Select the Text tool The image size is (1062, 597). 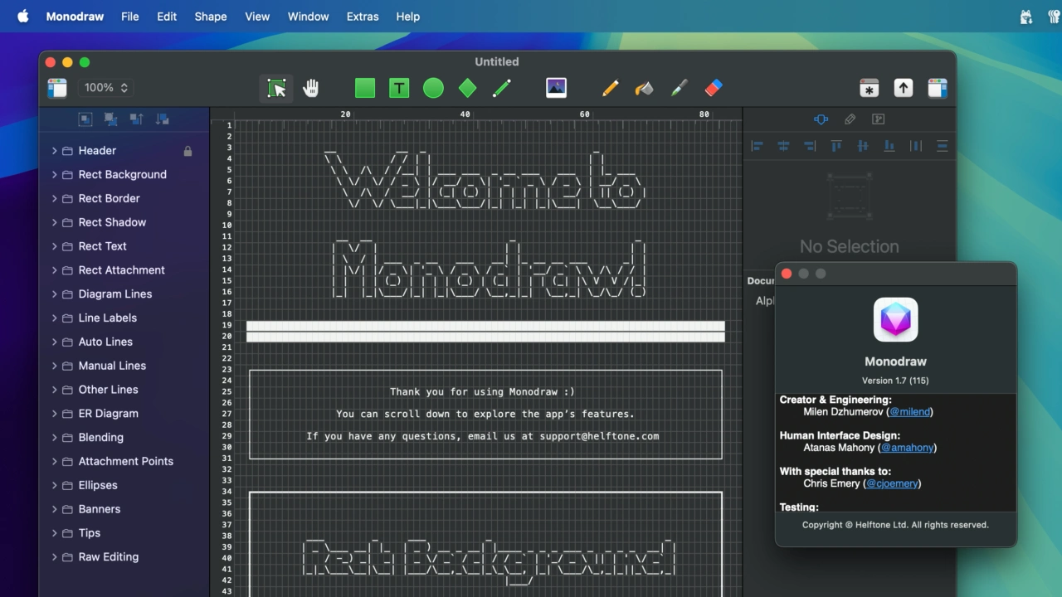click(x=399, y=88)
